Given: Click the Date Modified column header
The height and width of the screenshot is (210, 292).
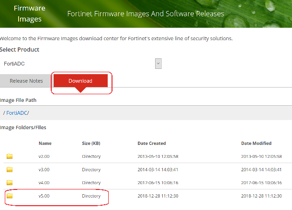Looking at the screenshot, I should (257, 143).
